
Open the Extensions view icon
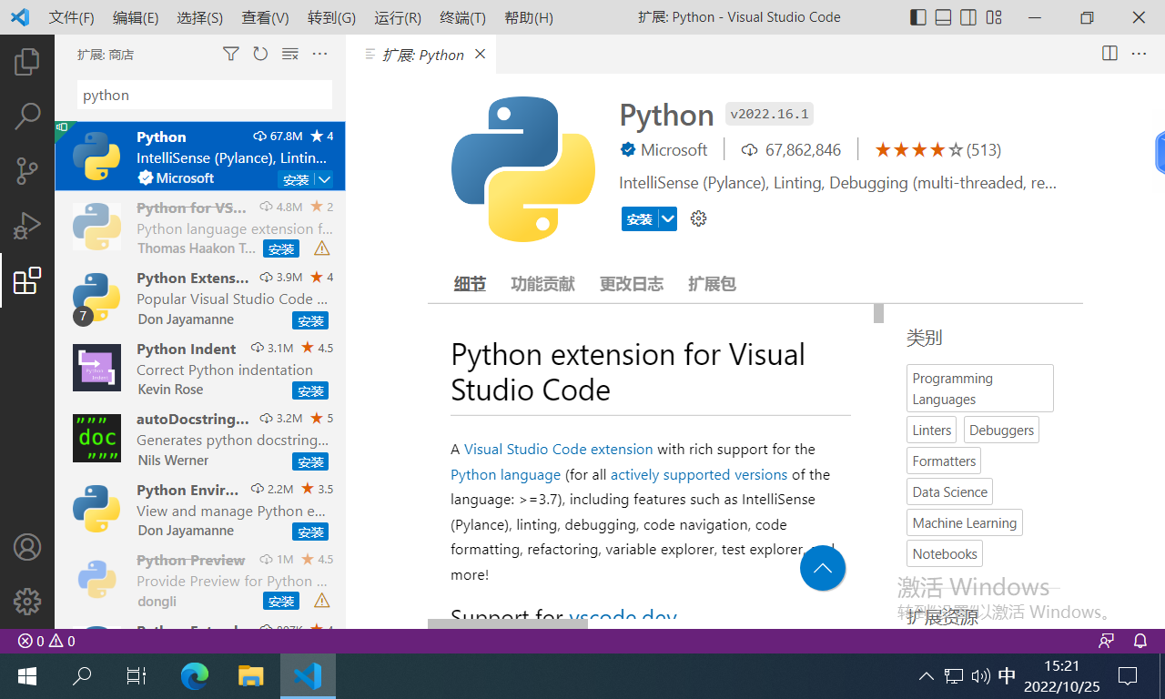[x=27, y=280]
